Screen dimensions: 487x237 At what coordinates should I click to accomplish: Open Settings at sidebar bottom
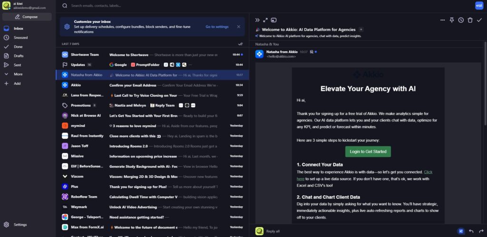click(x=20, y=225)
